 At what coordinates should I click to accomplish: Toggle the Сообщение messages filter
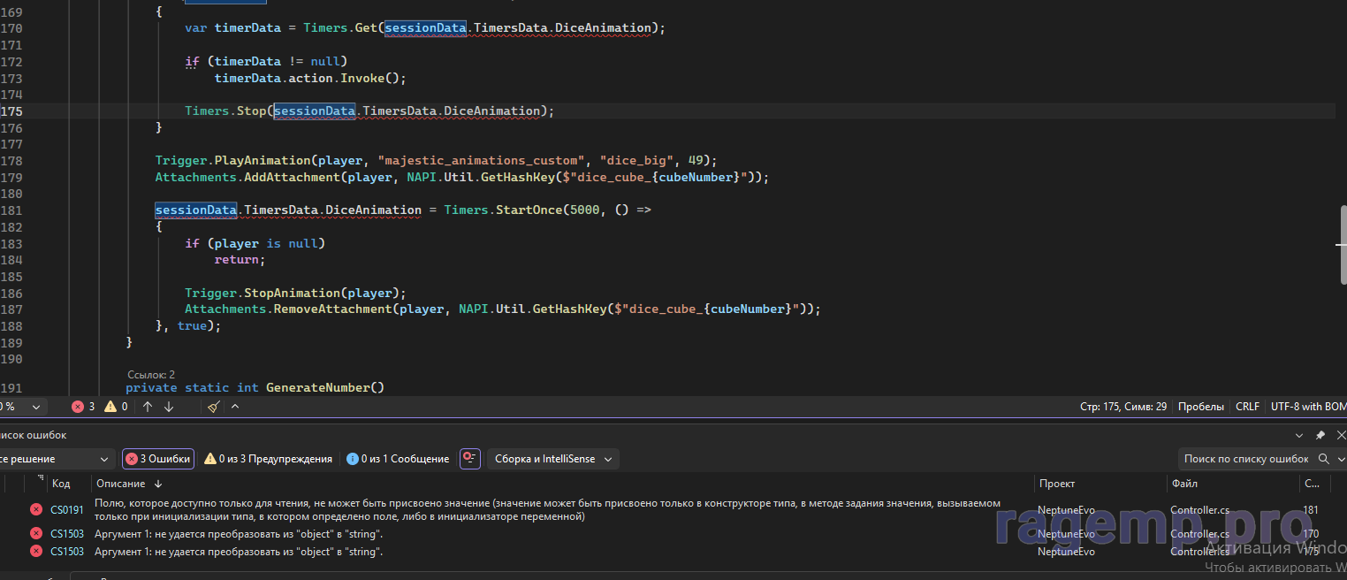(x=398, y=459)
